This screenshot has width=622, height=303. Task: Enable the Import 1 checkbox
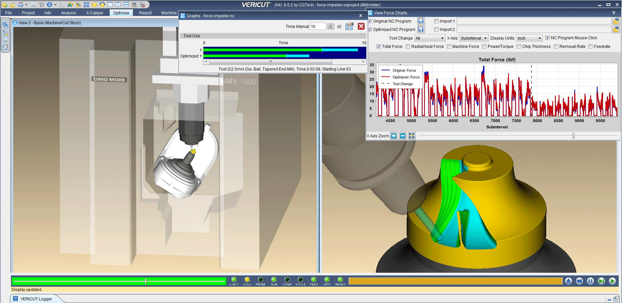point(436,21)
